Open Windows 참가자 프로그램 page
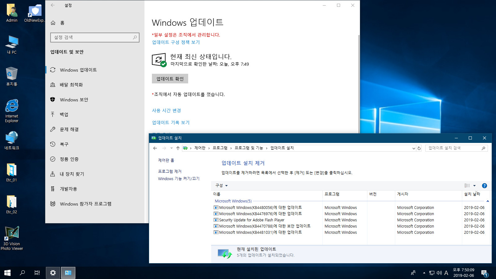Screen dimensions: 496x279 tap(95, 204)
